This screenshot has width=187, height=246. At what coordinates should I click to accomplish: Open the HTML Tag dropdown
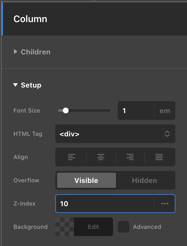115,134
